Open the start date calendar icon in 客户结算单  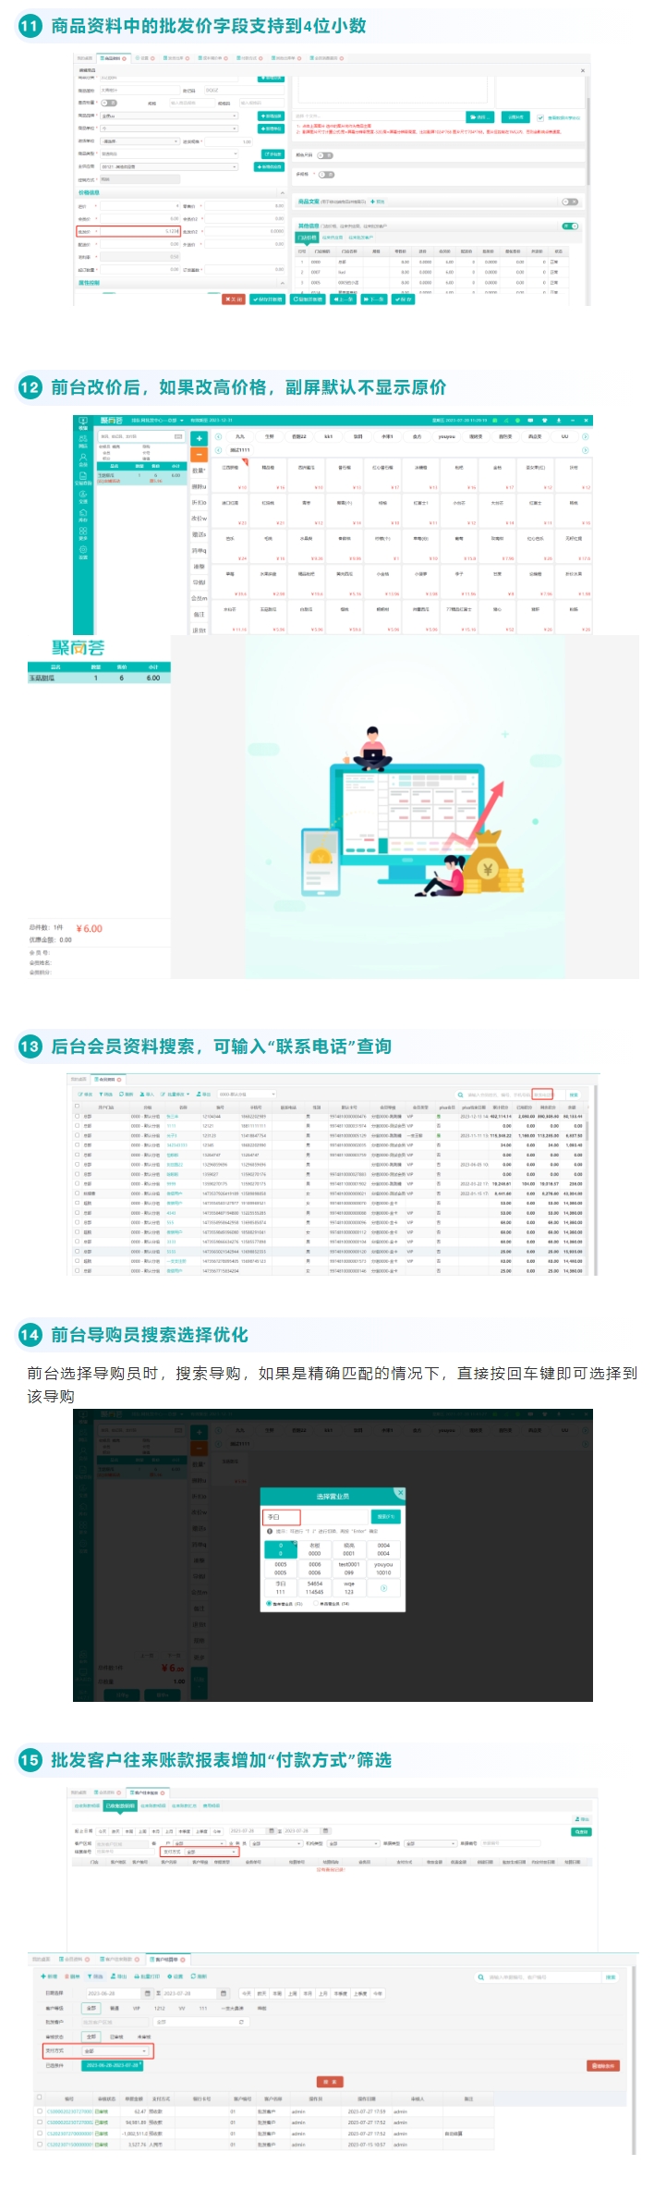click(148, 1993)
